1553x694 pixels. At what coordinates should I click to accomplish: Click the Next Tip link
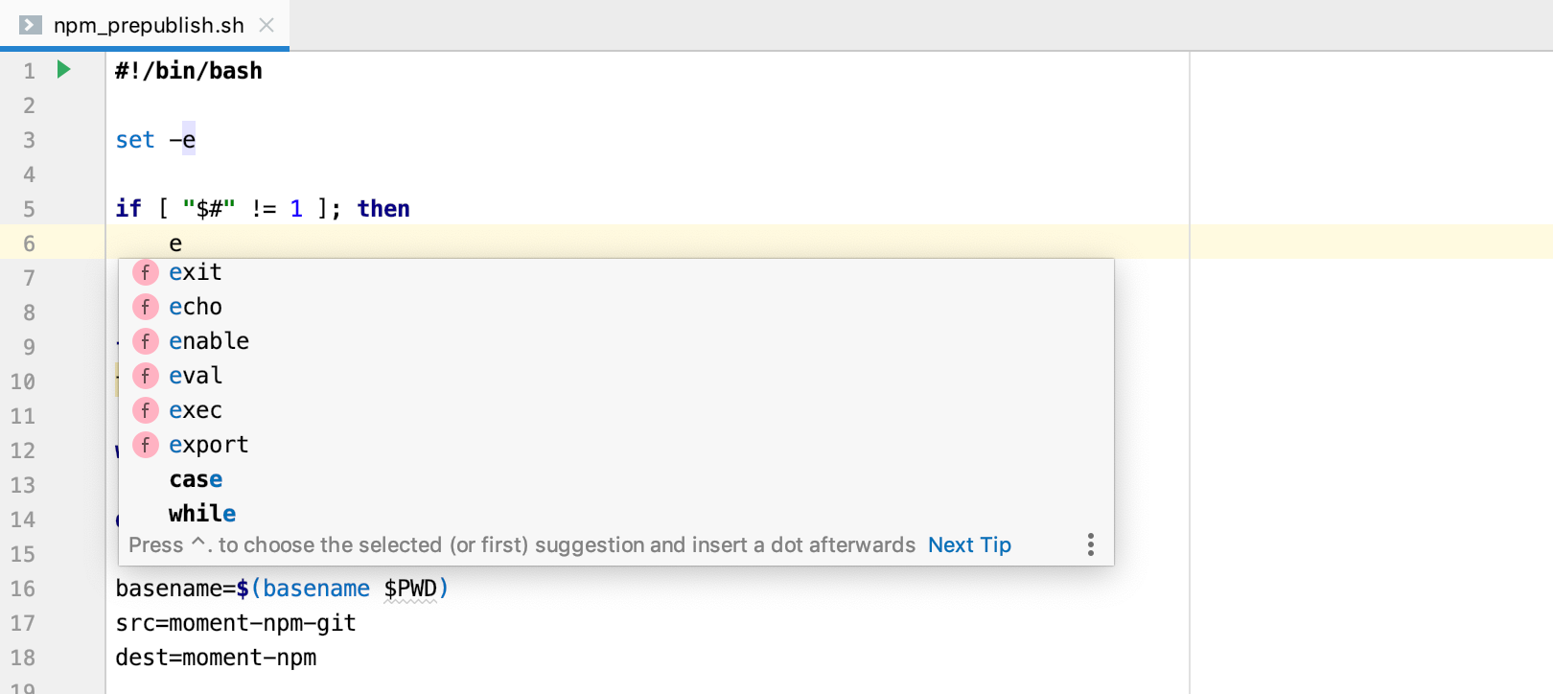click(969, 545)
